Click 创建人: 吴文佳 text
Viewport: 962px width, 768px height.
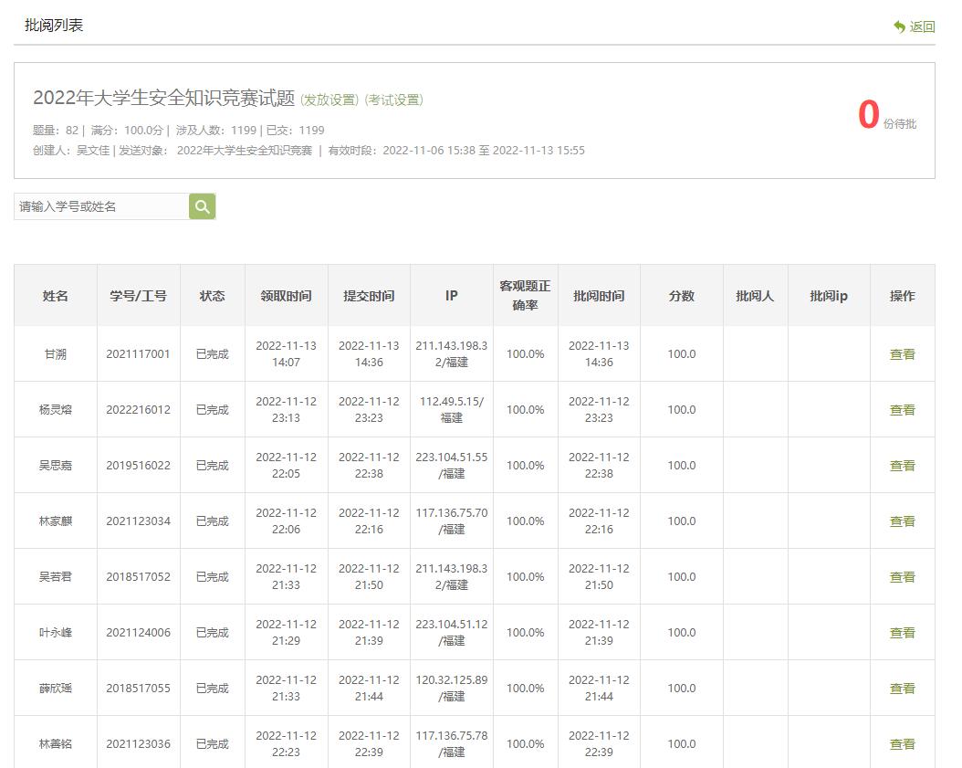pos(71,151)
